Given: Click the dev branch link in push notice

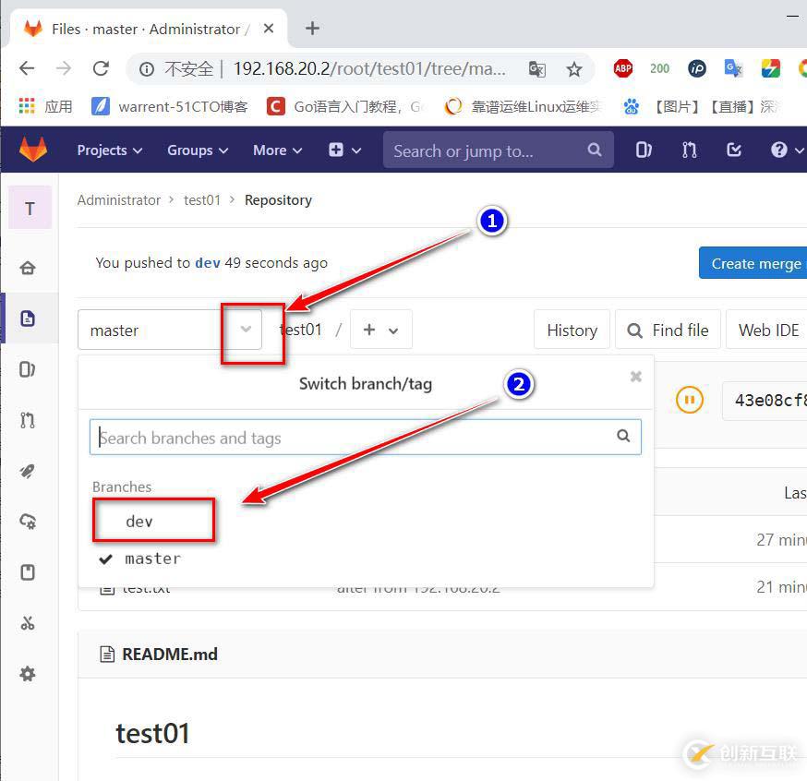Looking at the screenshot, I should tap(208, 263).
